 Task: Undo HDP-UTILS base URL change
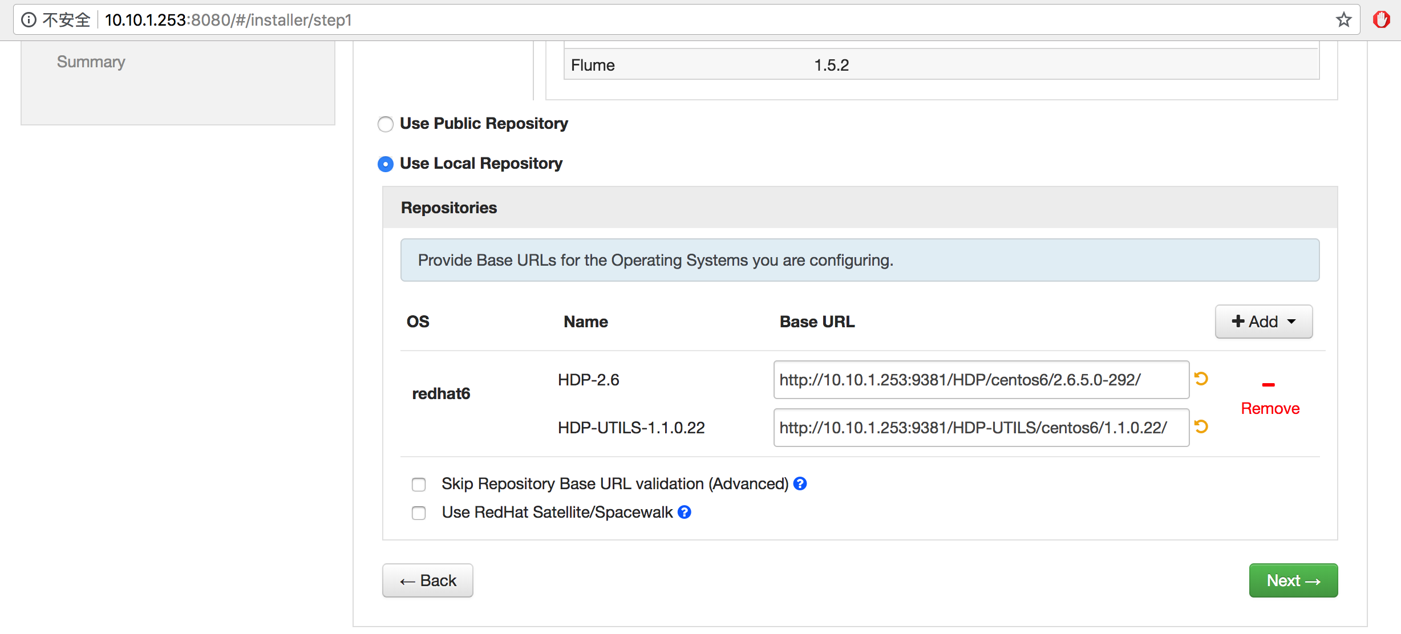coord(1201,426)
